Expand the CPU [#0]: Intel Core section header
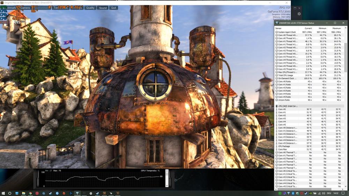This screenshot has height=196, width=349. (x=290, y=106)
